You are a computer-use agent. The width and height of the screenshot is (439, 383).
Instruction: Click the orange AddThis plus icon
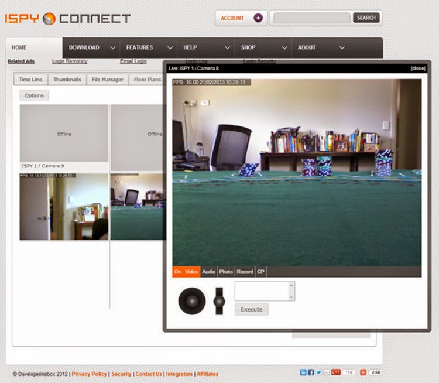(363, 372)
